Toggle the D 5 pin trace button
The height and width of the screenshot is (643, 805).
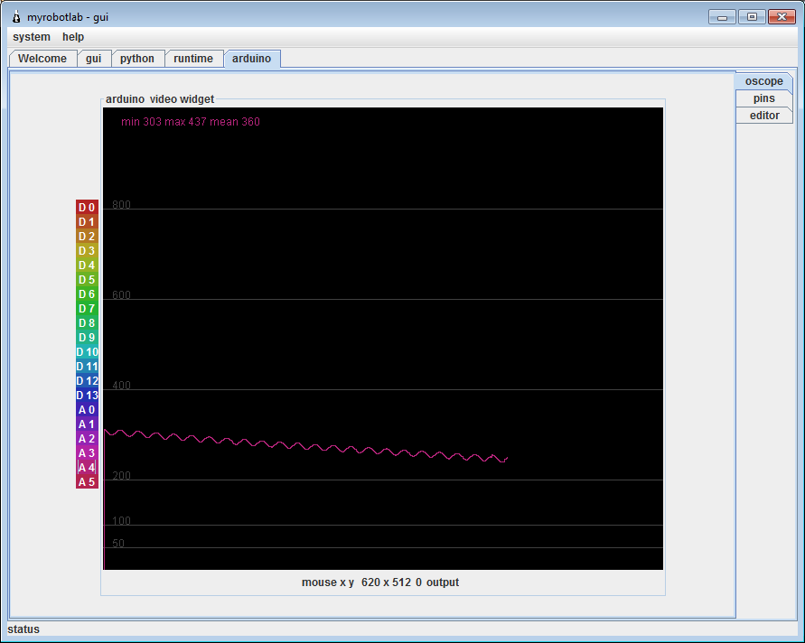[87, 280]
